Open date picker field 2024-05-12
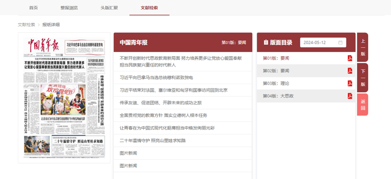391x179 pixels. click(323, 42)
